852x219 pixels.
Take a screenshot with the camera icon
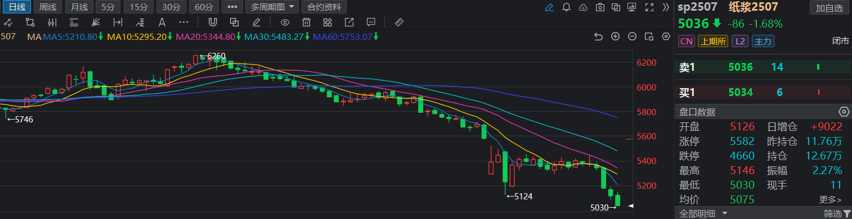point(600,7)
